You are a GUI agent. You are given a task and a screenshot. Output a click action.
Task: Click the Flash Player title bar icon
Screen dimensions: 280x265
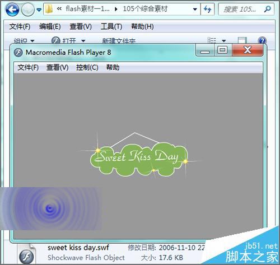[x=18, y=53]
